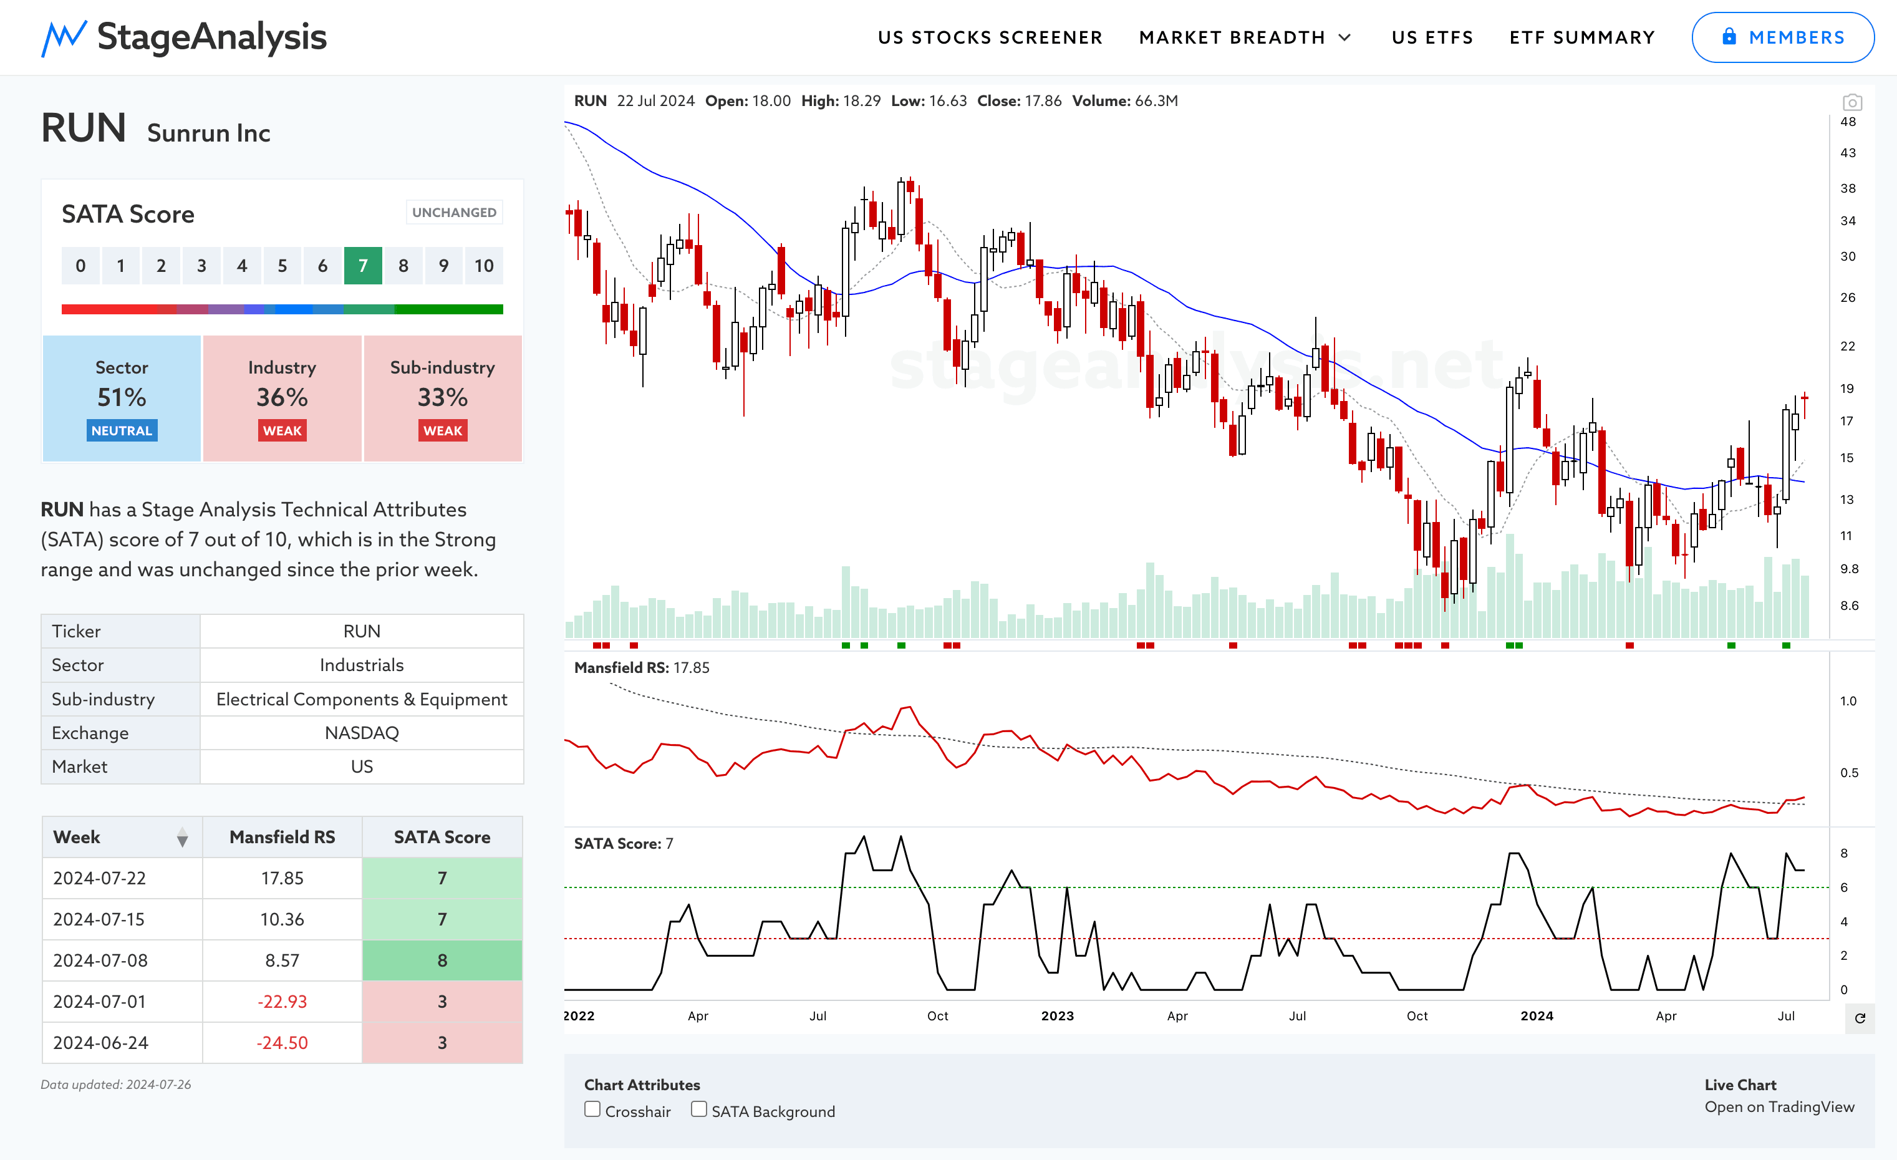
Task: Click the 2023 label on time axis
Action: coord(1057,1016)
